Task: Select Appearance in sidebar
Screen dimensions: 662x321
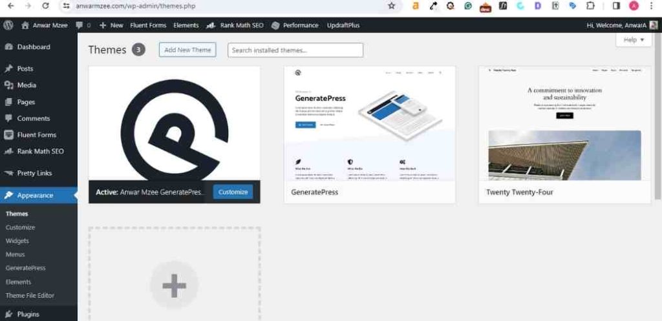Action: [38, 195]
